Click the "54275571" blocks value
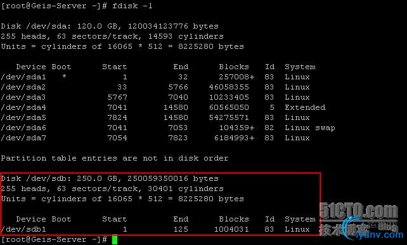Image resolution: width=407 pixels, height=245 pixels. pos(229,117)
